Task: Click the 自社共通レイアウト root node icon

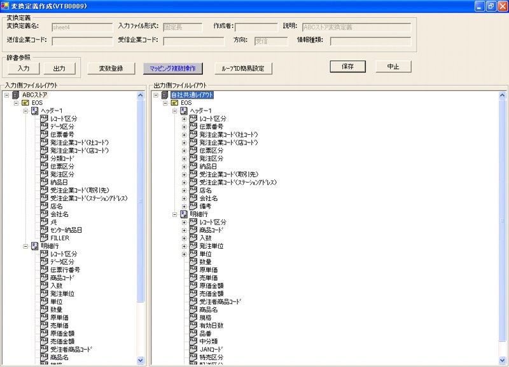Action: coord(165,95)
